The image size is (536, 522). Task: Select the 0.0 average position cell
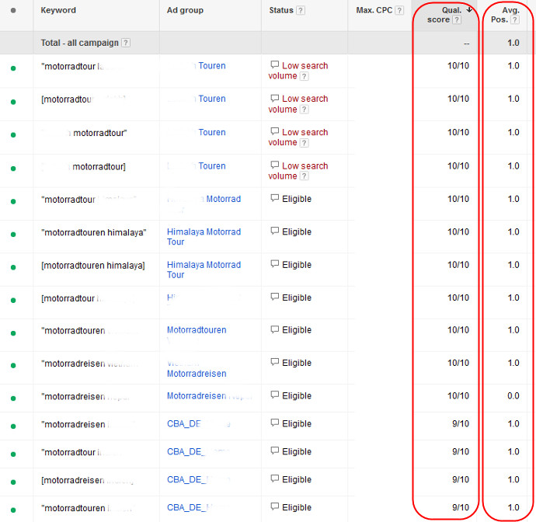pyautogui.click(x=513, y=396)
